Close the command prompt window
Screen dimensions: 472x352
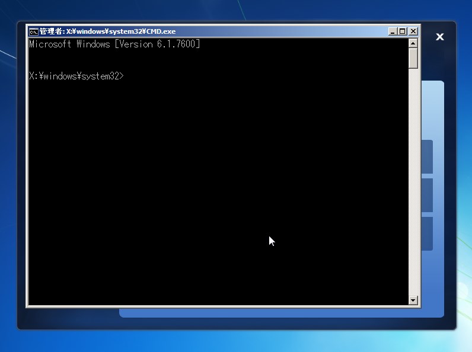413,31
